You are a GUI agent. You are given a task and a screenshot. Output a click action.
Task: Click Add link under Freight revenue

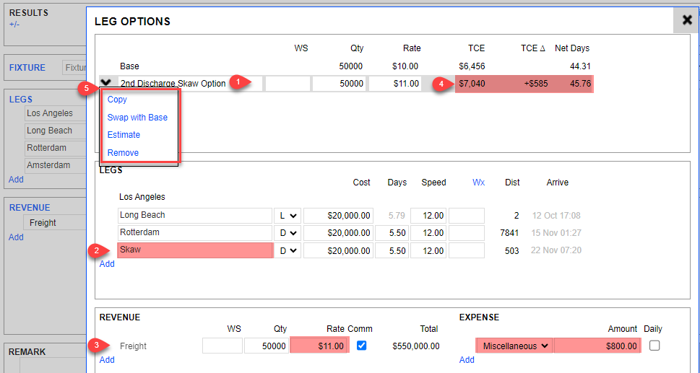(x=107, y=360)
